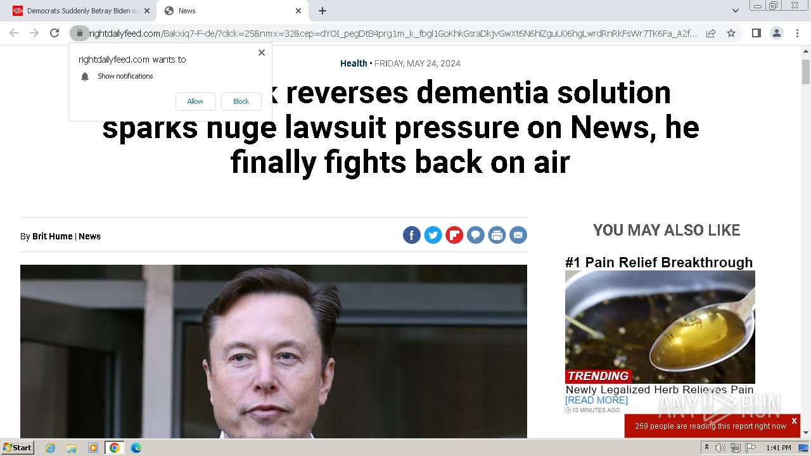Open a new tab
Screen dimensions: 811x456
322,11
